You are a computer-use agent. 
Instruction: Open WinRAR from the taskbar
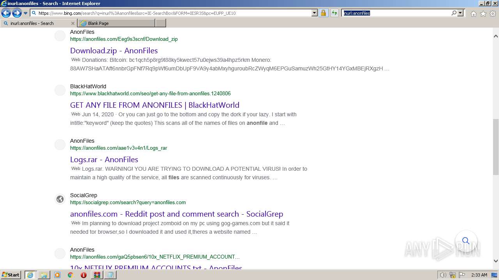tap(97, 275)
